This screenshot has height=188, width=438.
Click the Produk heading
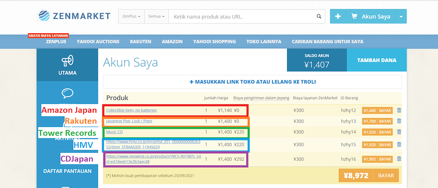(x=117, y=98)
